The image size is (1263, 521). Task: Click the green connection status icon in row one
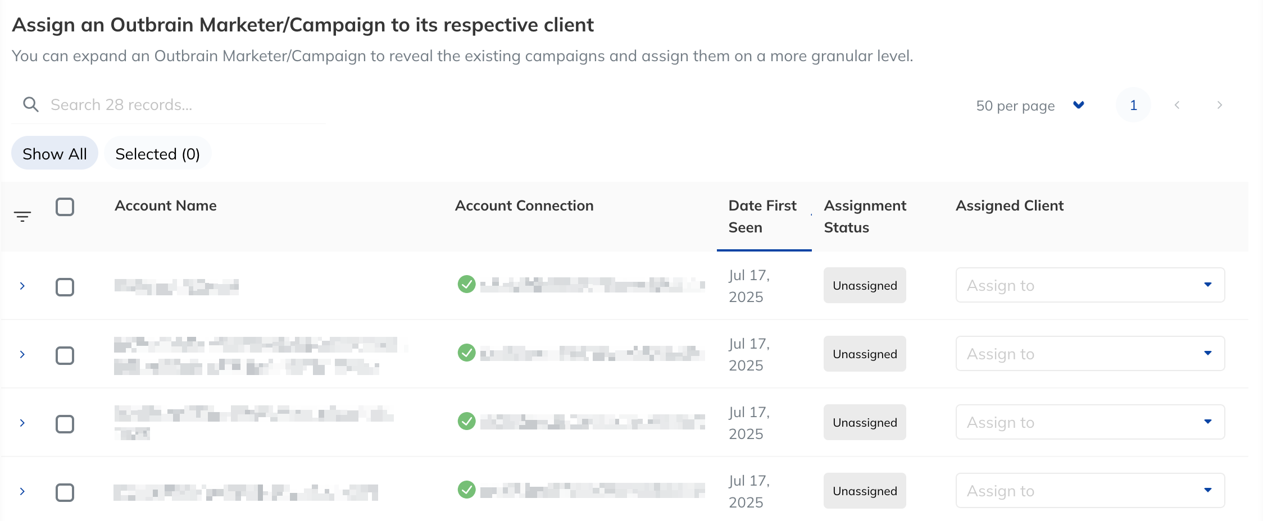[x=467, y=285]
